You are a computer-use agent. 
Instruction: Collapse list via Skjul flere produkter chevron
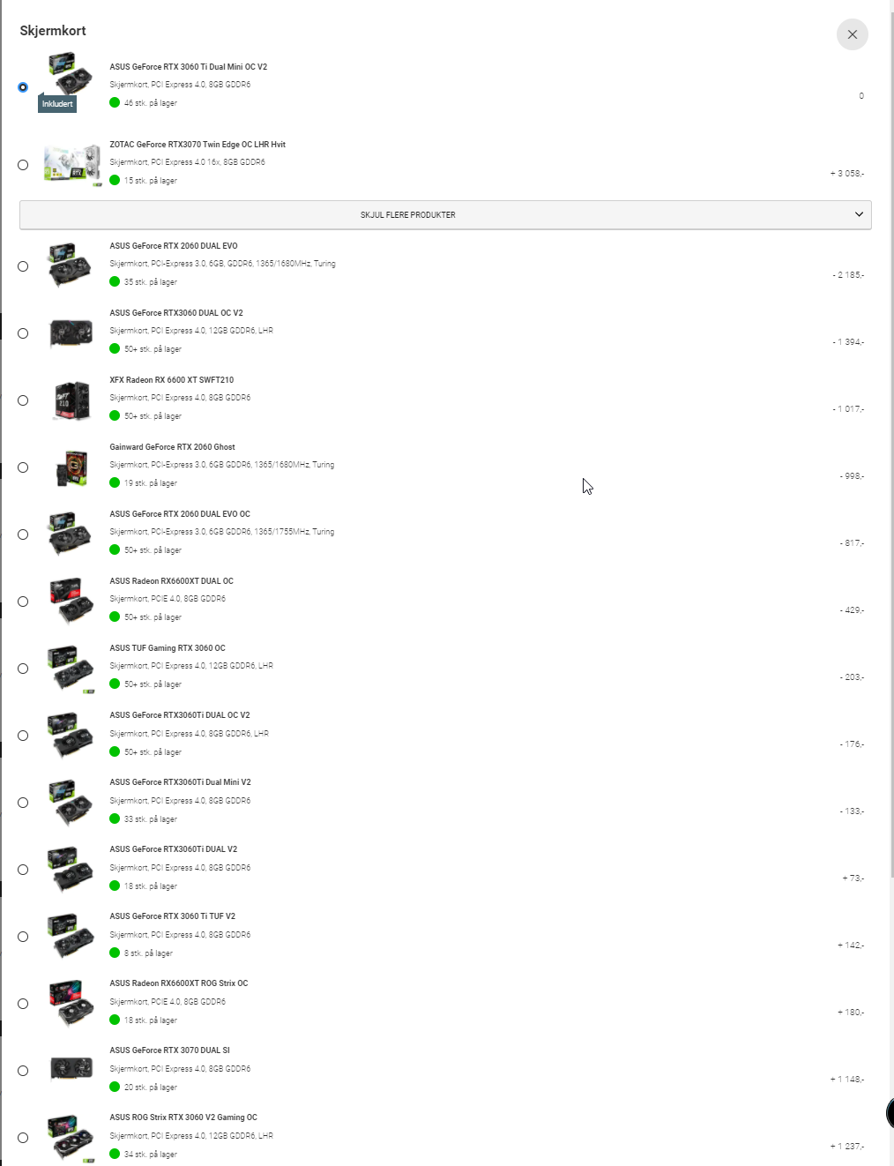[x=859, y=214]
